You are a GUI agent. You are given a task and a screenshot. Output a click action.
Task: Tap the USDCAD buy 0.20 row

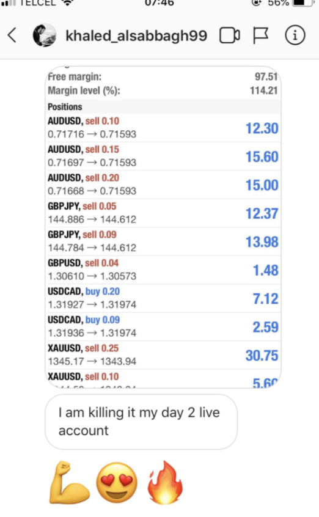(x=163, y=298)
